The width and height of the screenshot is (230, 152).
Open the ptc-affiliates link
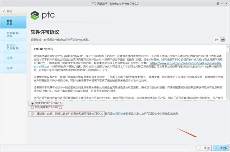[42, 67]
